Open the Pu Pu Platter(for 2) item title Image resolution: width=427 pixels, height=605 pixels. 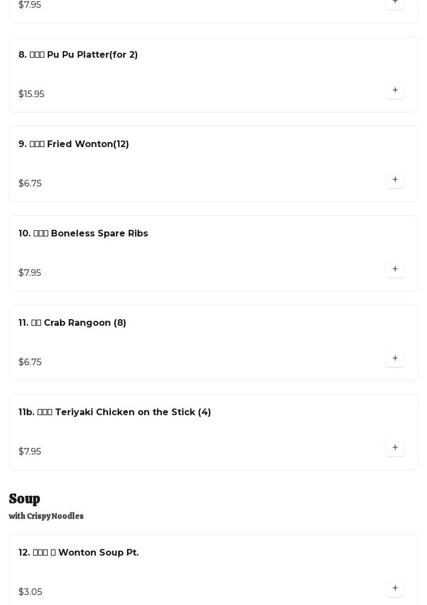coord(78,54)
